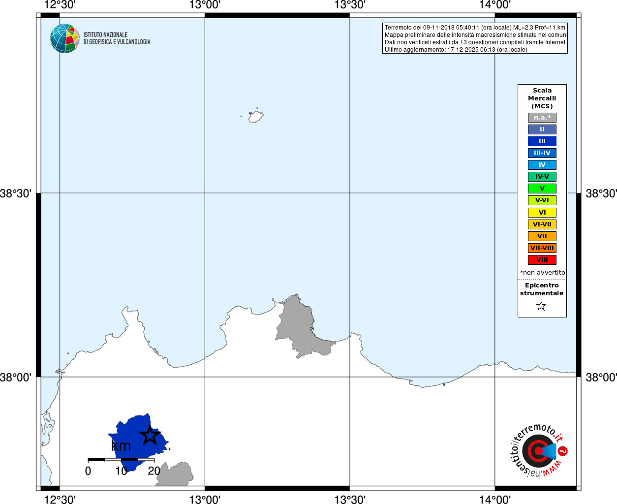Click the bottom axis label 13°30'
Screen dimensions: 617x504
click(350, 500)
